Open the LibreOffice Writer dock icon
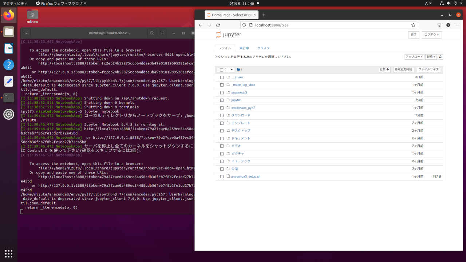466x262 pixels. click(9, 48)
